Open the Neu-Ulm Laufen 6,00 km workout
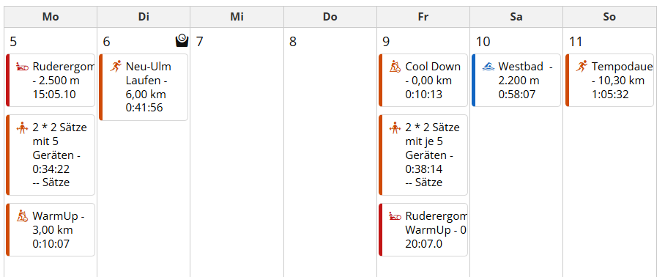Viewport: 665px width, 277px height. [x=144, y=87]
